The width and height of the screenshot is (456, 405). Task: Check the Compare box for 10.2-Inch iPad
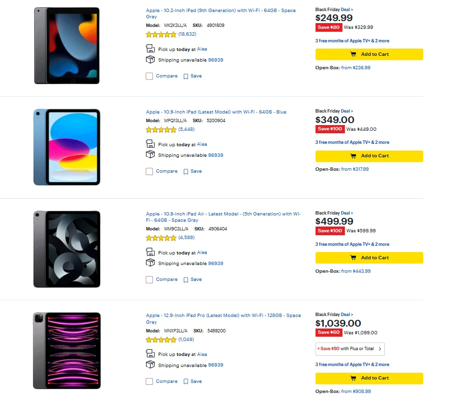150,76
